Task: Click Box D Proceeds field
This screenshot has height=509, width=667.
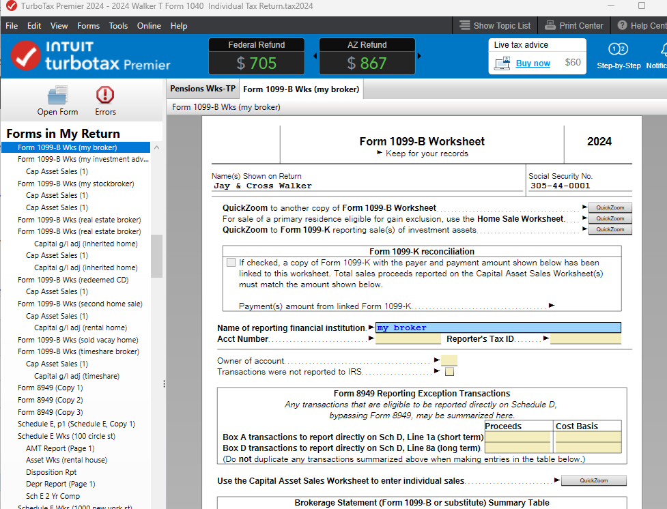Action: coord(517,448)
